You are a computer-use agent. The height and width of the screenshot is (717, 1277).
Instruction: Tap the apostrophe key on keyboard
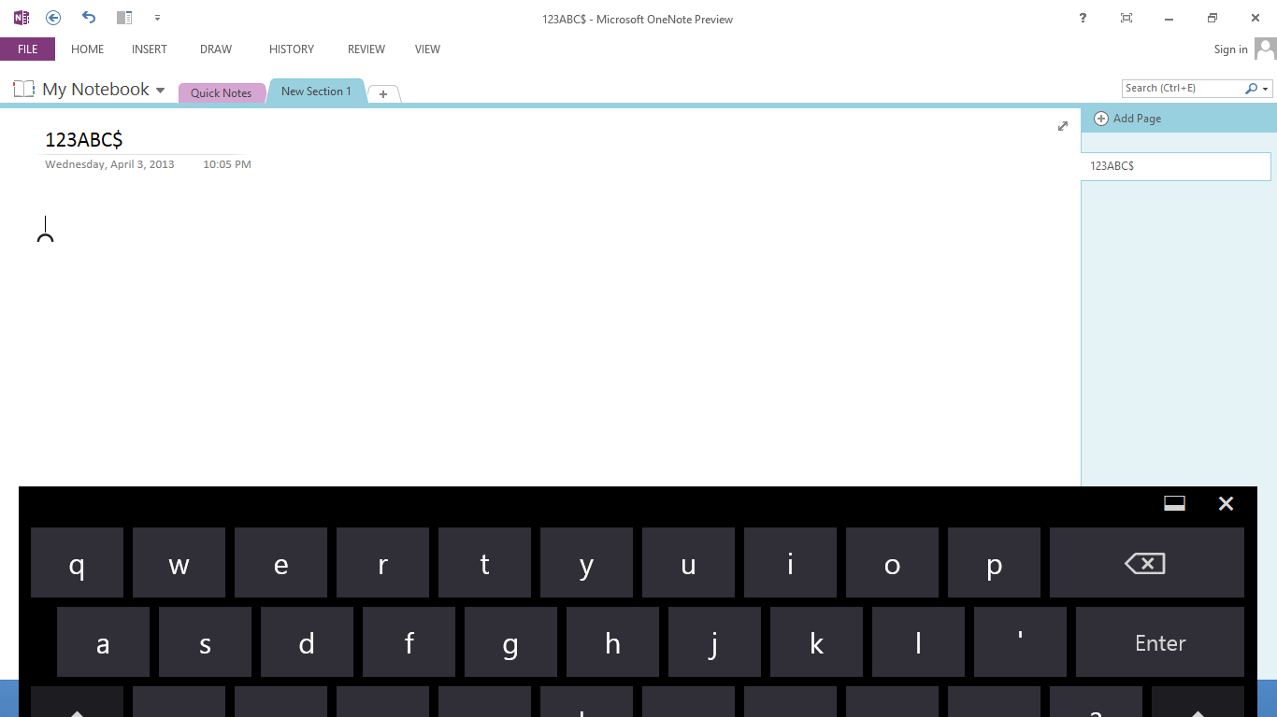(1020, 642)
